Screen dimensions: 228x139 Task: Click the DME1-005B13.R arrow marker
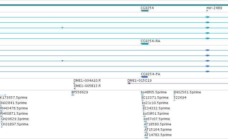[x=74, y=89]
